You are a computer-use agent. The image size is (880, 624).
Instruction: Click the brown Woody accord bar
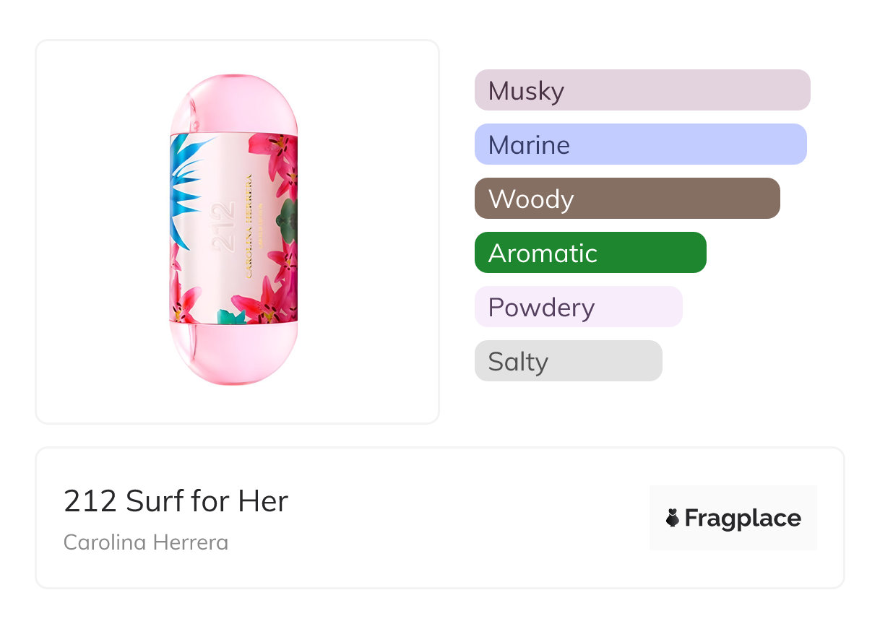pos(627,199)
